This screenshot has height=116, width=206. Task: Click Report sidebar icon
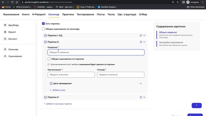[x=5, y=32]
